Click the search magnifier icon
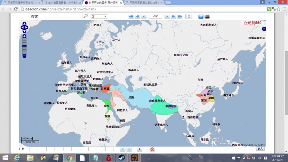 [86, 16]
